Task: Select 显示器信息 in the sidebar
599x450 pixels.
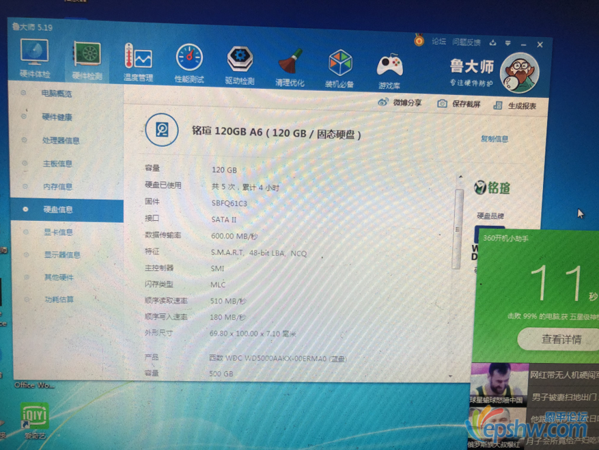Action: [x=62, y=255]
